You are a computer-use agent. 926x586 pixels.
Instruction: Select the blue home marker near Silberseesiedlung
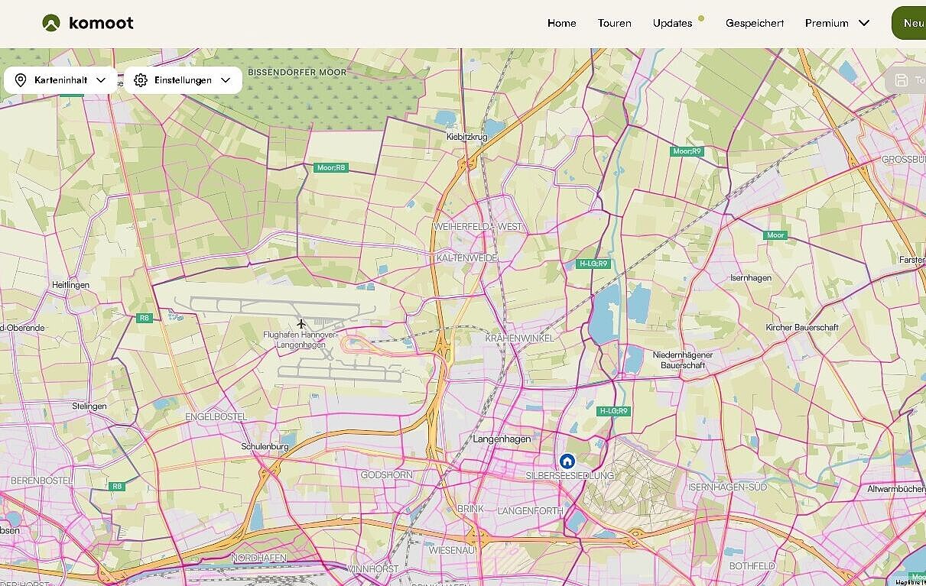tap(567, 461)
